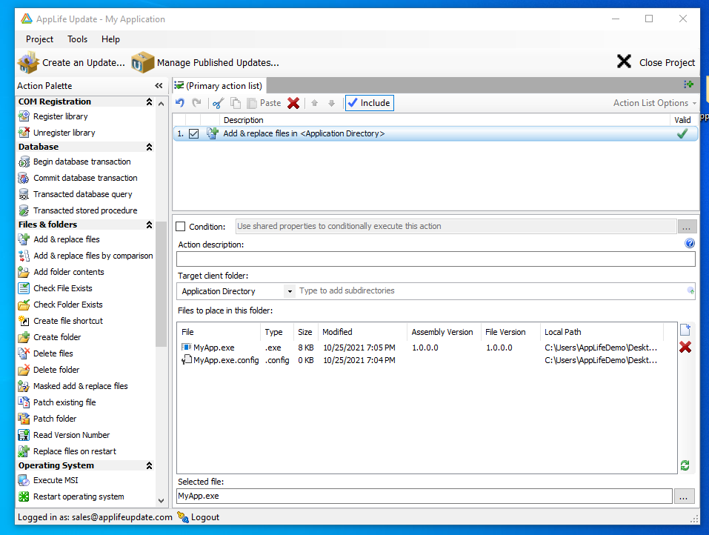
Task: Collapse the Action Palette panel
Action: [159, 85]
